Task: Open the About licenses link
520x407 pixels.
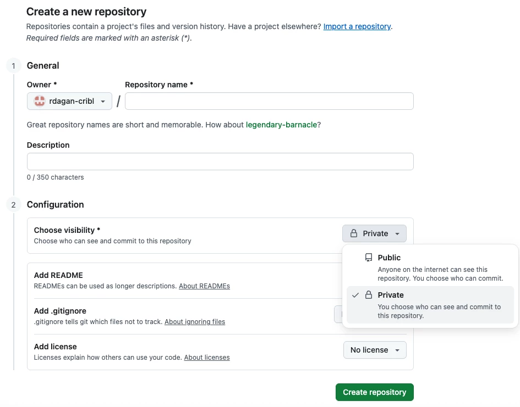Action: tap(207, 358)
